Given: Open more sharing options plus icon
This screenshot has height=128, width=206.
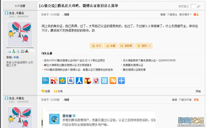Looking at the screenshot, I should pyautogui.click(x=121, y=81).
